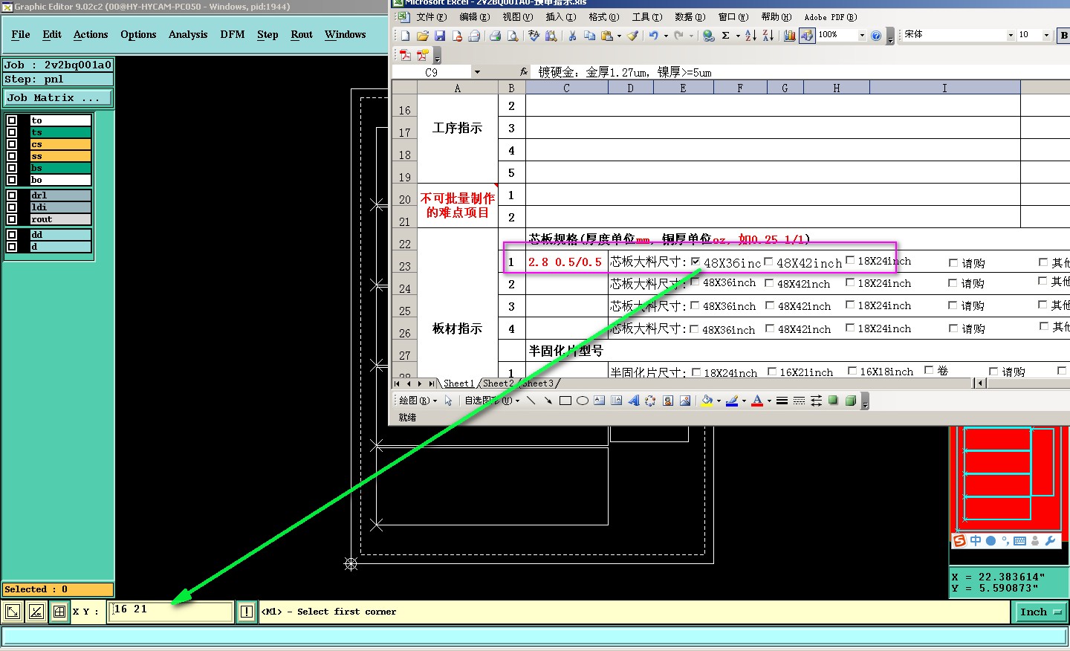1070x651 pixels.
Task: Click grid snap icon beside X Y field
Action: click(59, 612)
